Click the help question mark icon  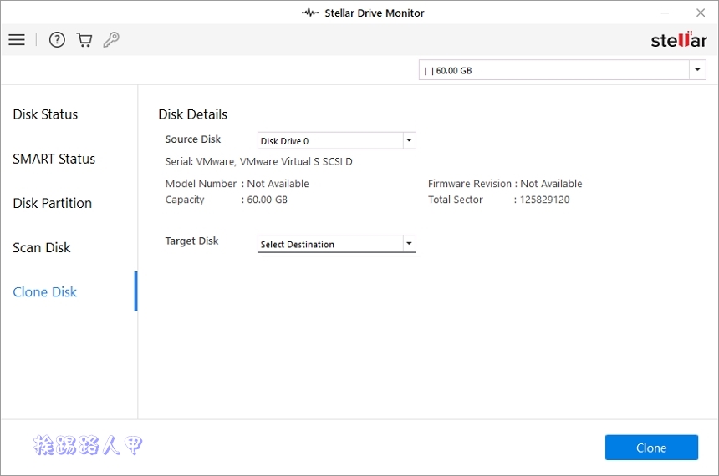(x=57, y=40)
